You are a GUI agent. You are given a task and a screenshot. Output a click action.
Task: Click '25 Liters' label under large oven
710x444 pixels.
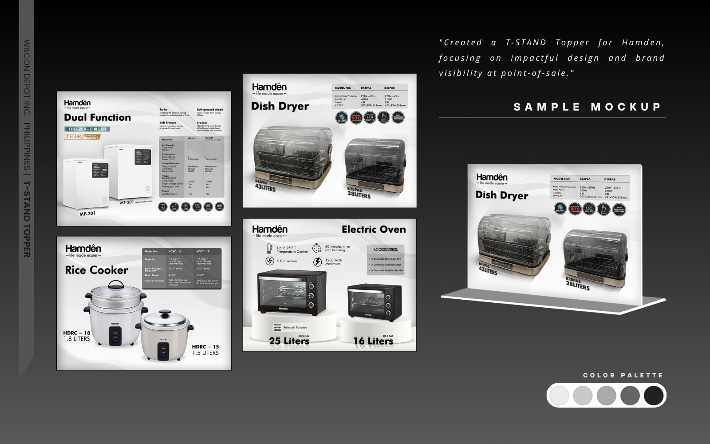[289, 341]
